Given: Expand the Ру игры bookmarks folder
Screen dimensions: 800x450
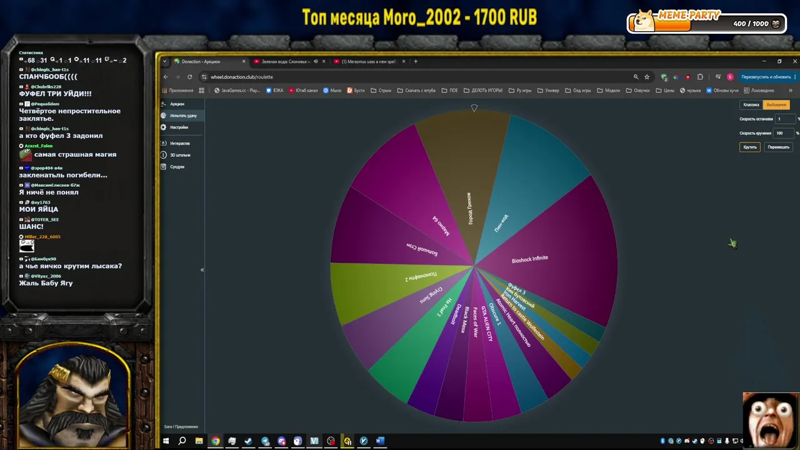Looking at the screenshot, I should coord(520,91).
